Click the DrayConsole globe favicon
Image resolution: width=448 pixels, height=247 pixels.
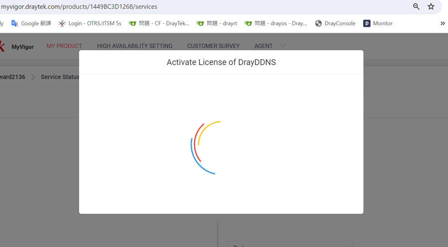pos(318,23)
